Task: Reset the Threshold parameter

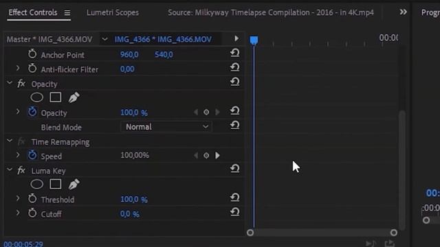Action: click(235, 198)
